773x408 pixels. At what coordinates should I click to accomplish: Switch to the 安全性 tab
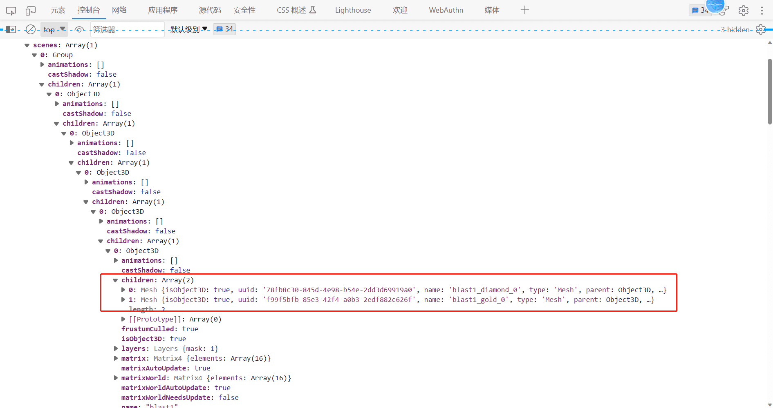(x=244, y=10)
